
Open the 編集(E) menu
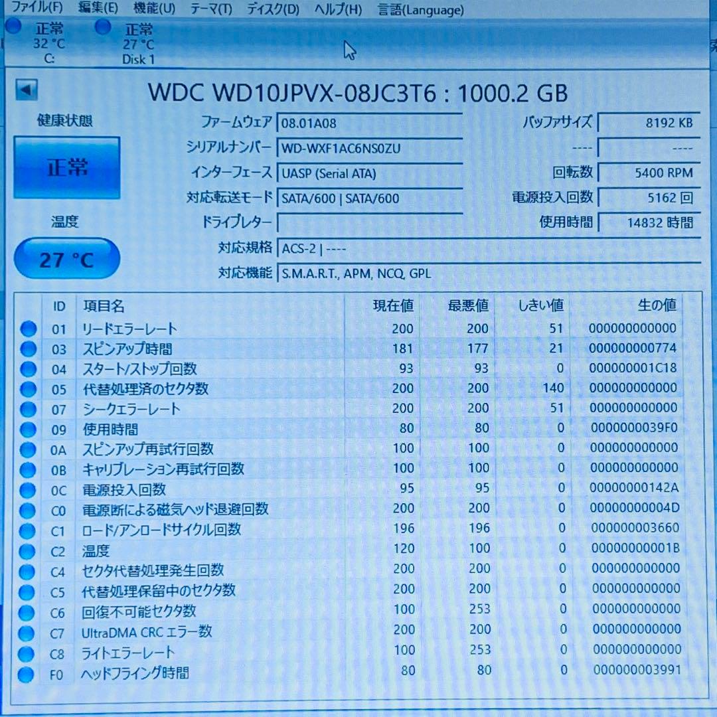click(98, 8)
